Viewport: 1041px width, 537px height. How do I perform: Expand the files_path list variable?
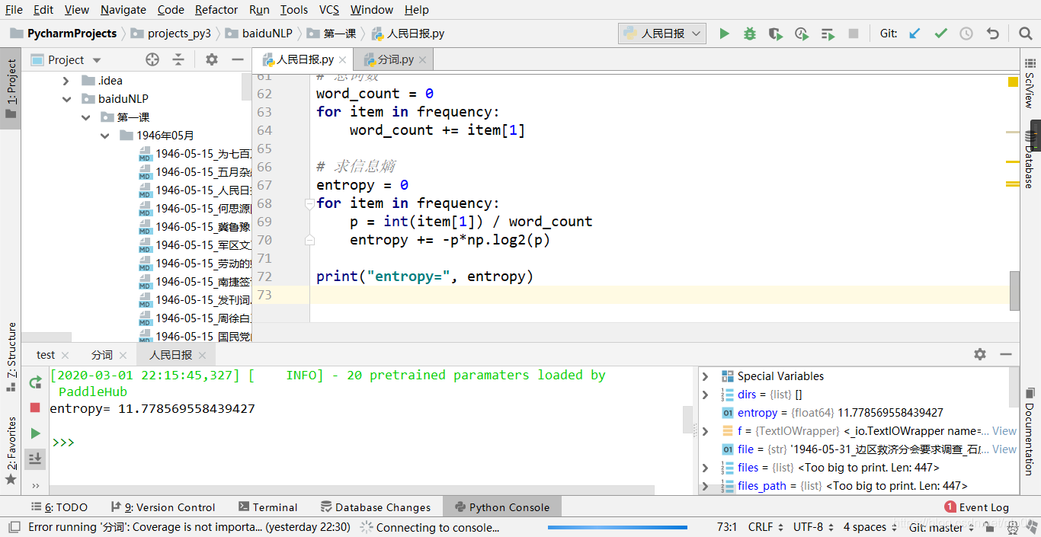click(705, 486)
